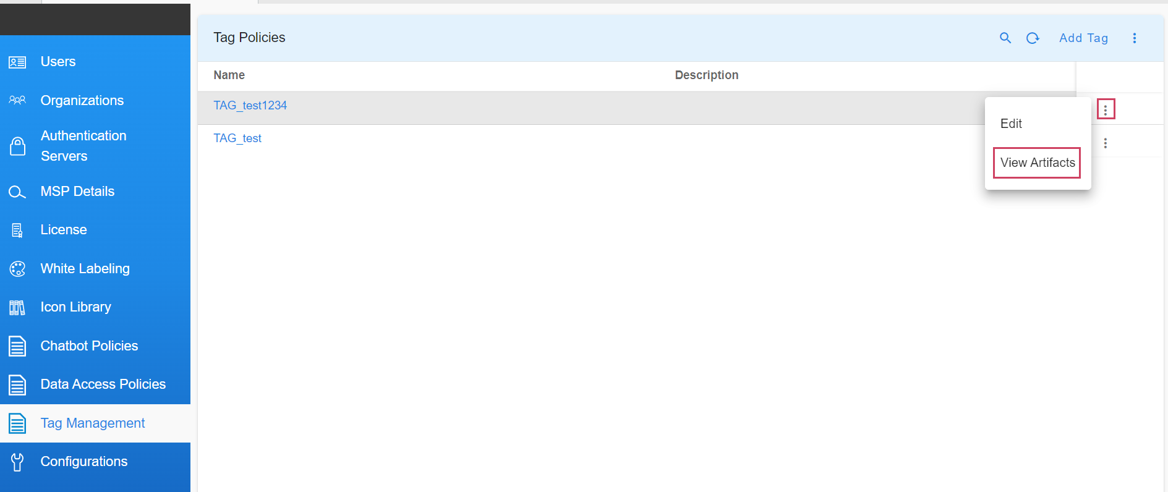Open the header three-dot options menu
The image size is (1168, 492).
point(1134,38)
